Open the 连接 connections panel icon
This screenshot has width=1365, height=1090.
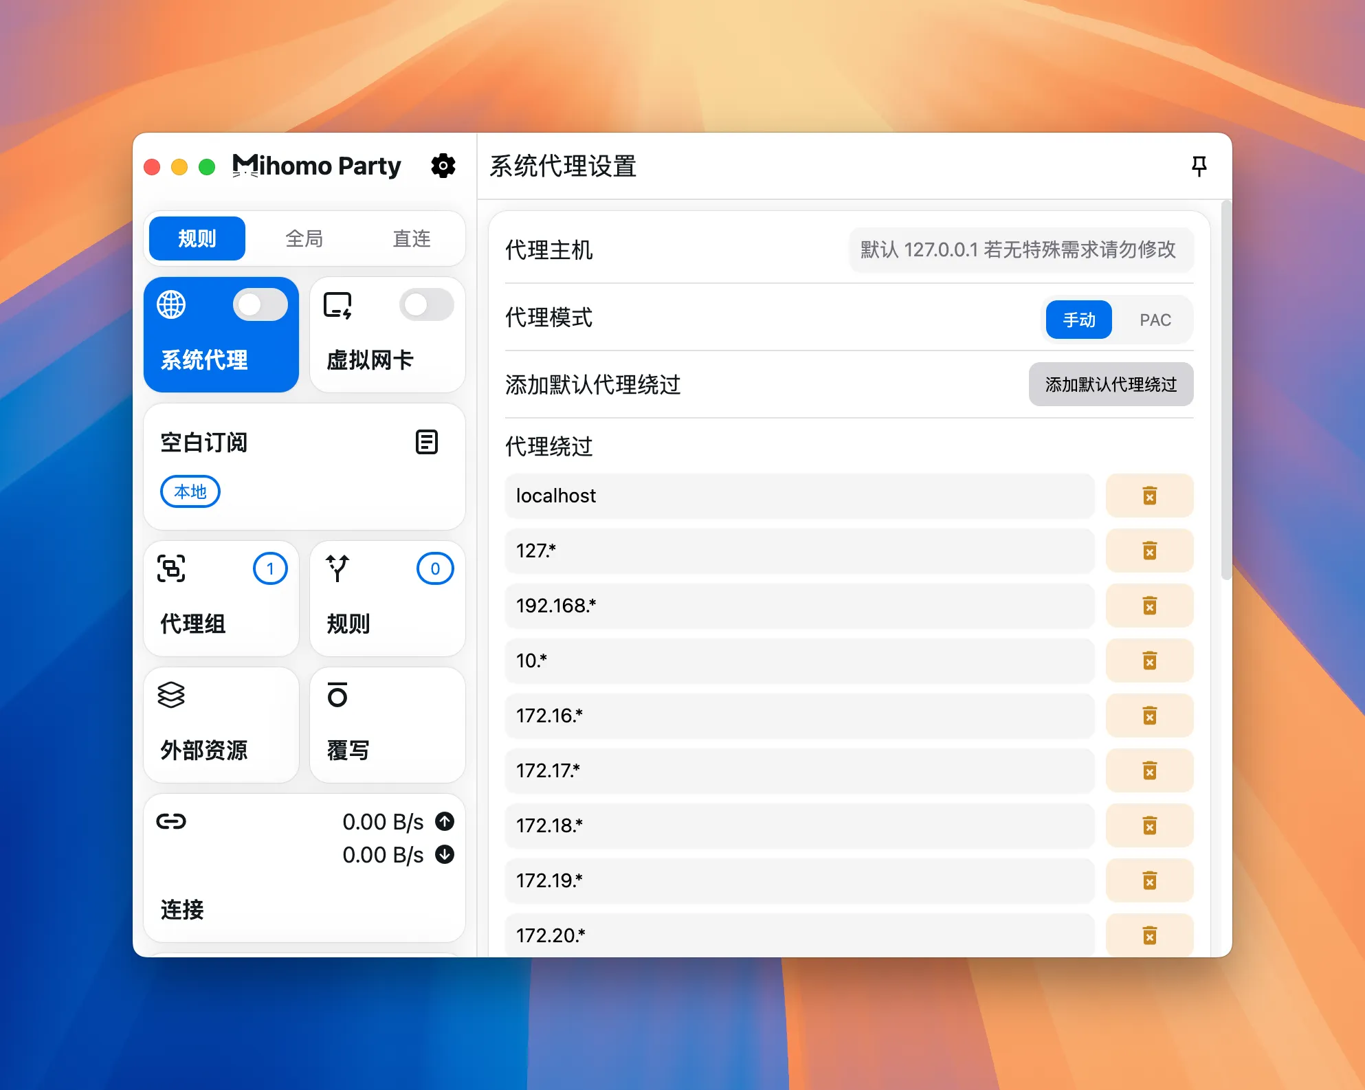tap(171, 821)
